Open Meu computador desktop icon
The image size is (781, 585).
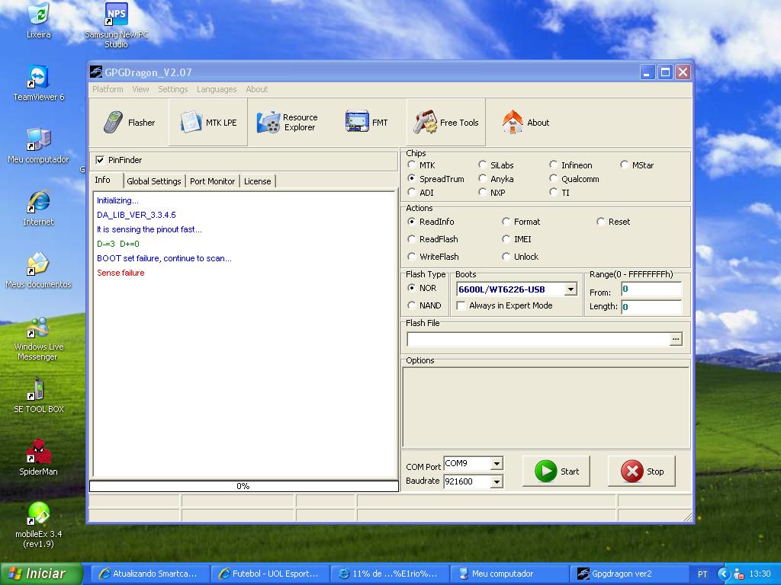(38, 145)
